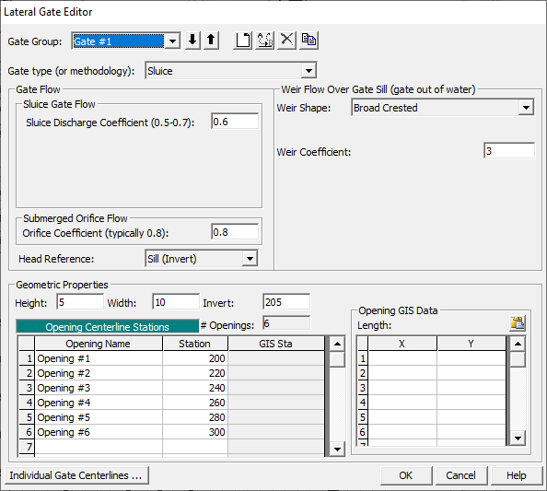Open Individual Gate Centerlines dialog
Screen dimensions: 547x491
77,475
